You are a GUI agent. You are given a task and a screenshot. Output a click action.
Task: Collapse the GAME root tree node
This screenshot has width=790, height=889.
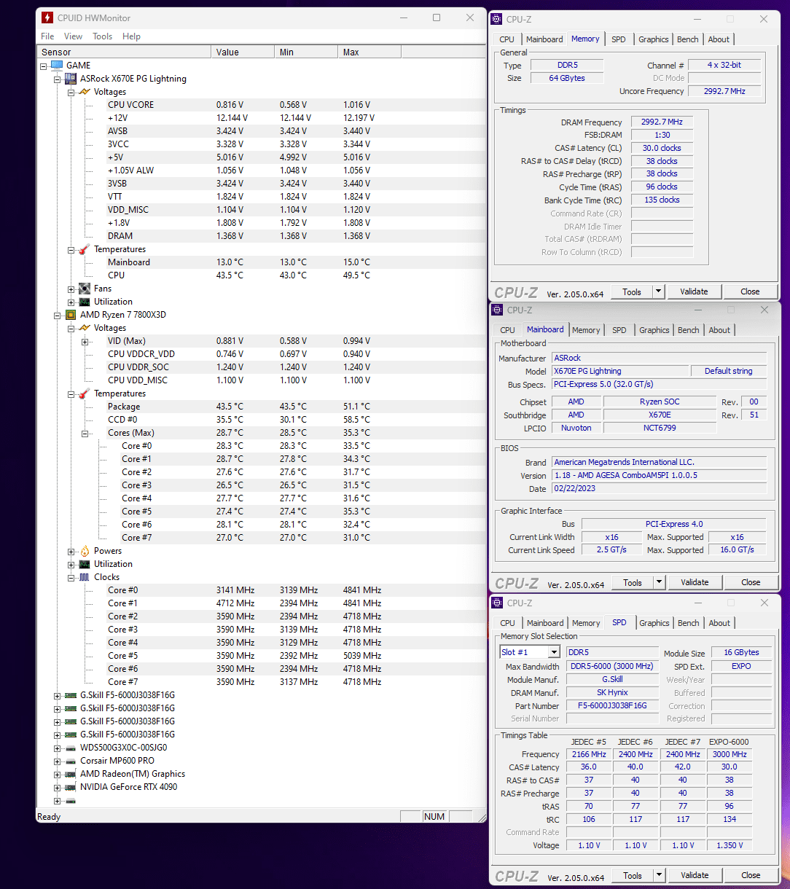(x=44, y=66)
